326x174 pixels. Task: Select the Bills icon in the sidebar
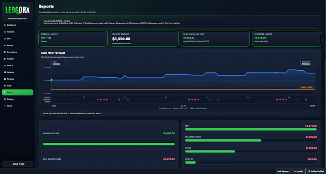[5, 39]
